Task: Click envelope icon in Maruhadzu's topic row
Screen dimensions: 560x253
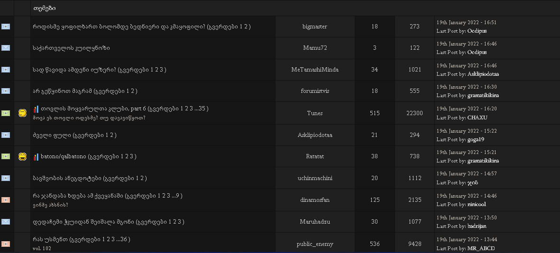Action: pyautogui.click(x=6, y=222)
